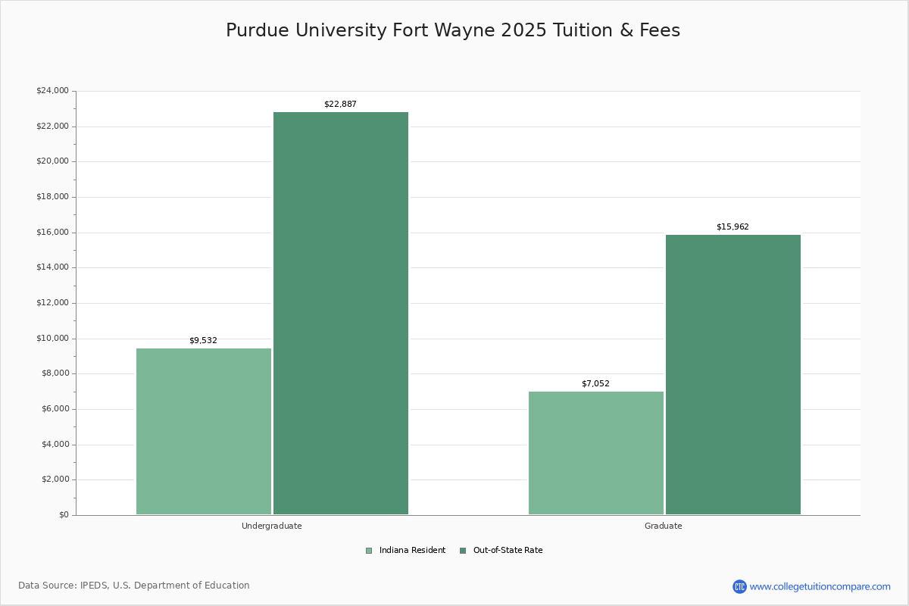Click the $9,532 data label
The image size is (909, 606).
tap(203, 340)
